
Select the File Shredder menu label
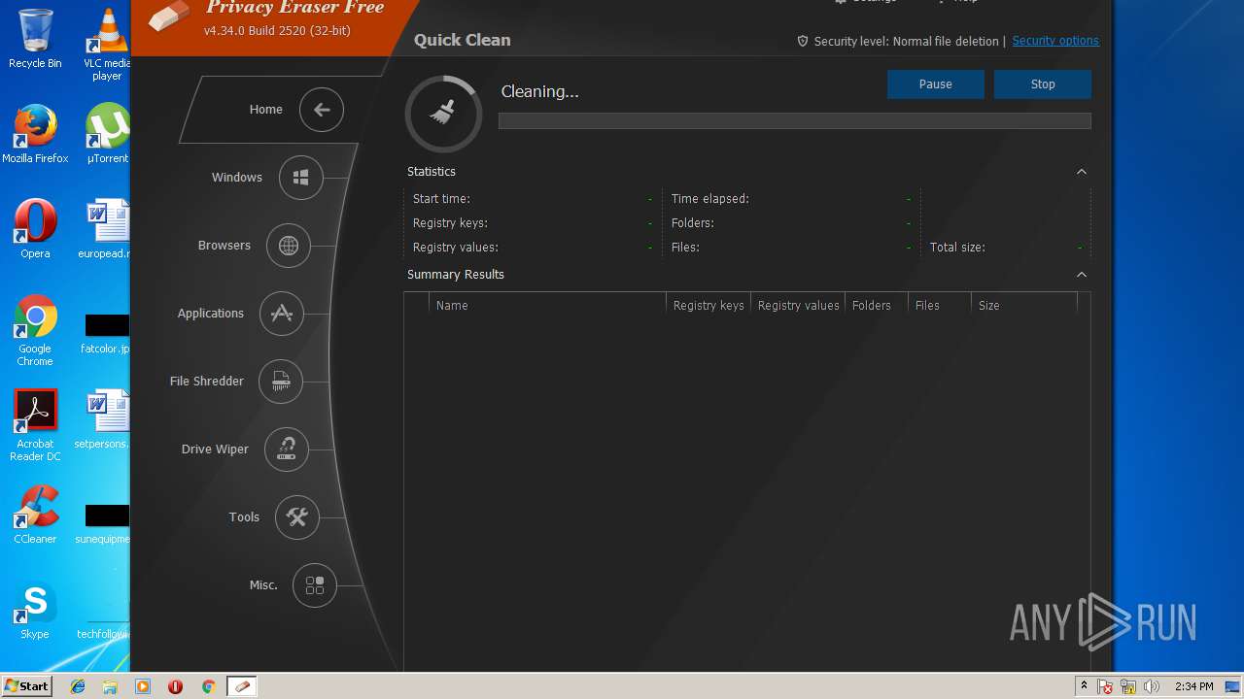click(207, 382)
